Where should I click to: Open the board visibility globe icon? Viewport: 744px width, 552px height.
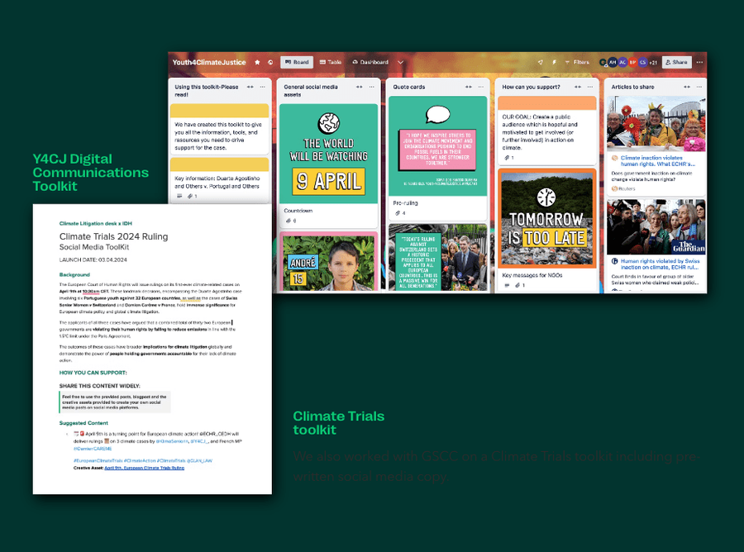click(x=270, y=62)
